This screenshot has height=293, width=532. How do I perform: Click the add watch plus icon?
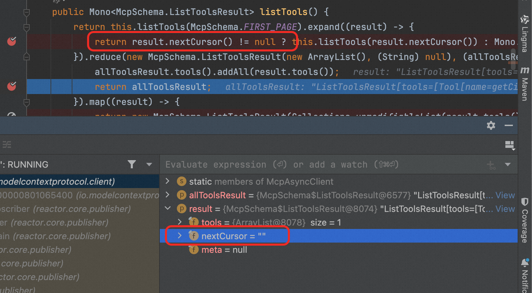coord(491,165)
